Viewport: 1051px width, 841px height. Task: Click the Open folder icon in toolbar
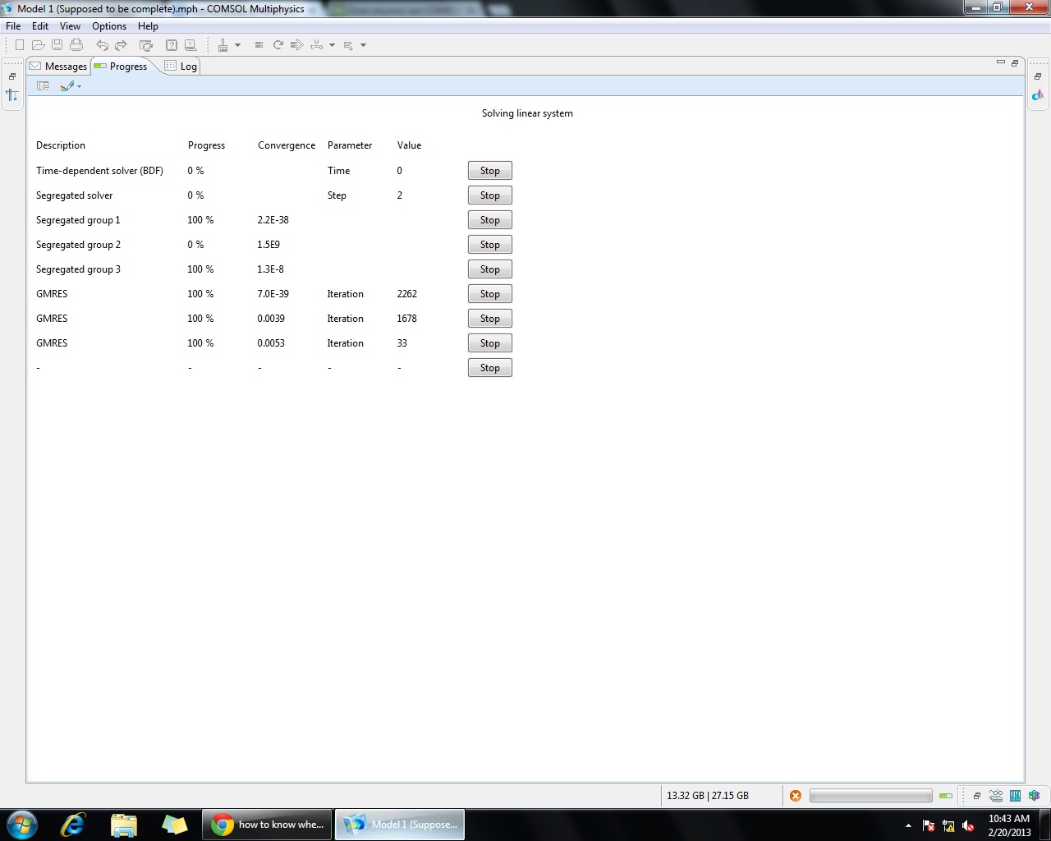(x=38, y=45)
